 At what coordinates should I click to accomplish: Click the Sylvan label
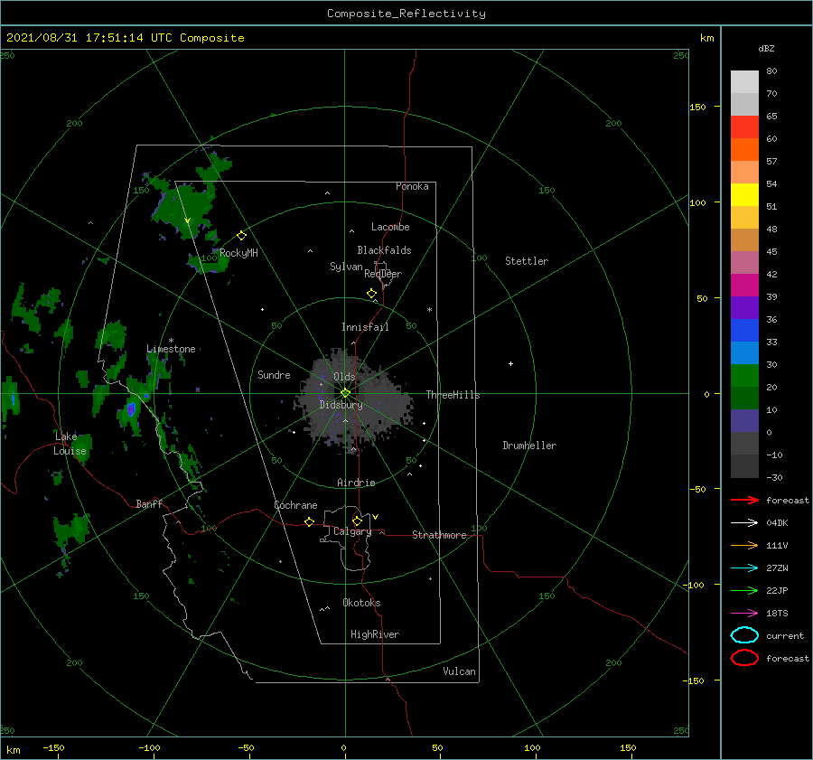tap(346, 267)
